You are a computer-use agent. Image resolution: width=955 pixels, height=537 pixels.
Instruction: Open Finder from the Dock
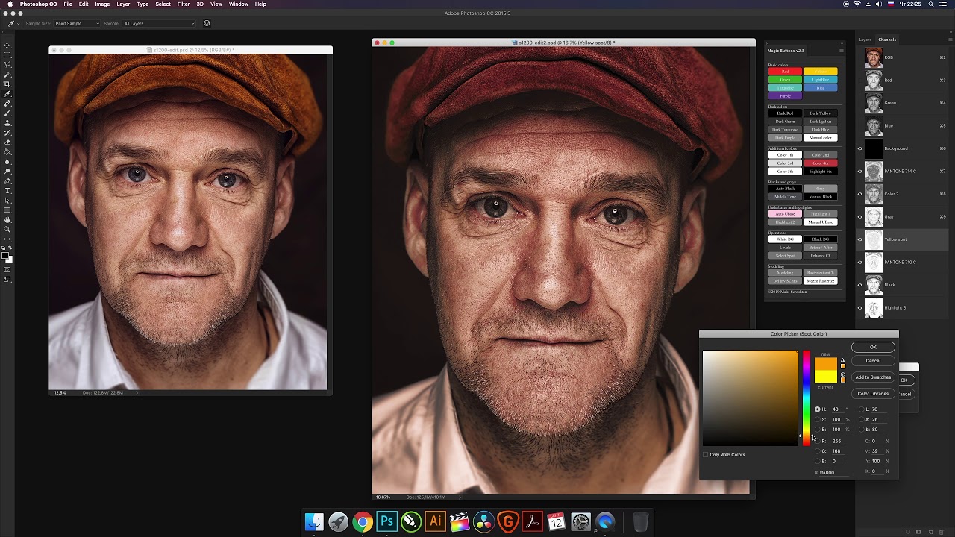tap(314, 521)
